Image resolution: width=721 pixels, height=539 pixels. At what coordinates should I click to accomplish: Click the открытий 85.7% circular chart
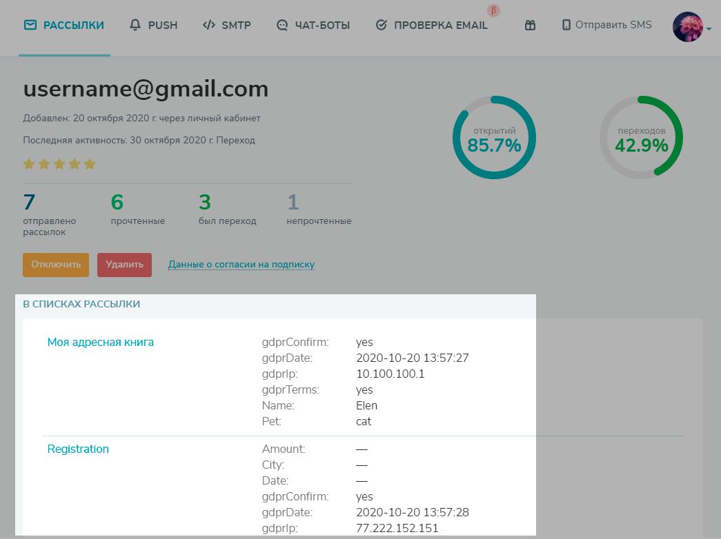(x=494, y=137)
